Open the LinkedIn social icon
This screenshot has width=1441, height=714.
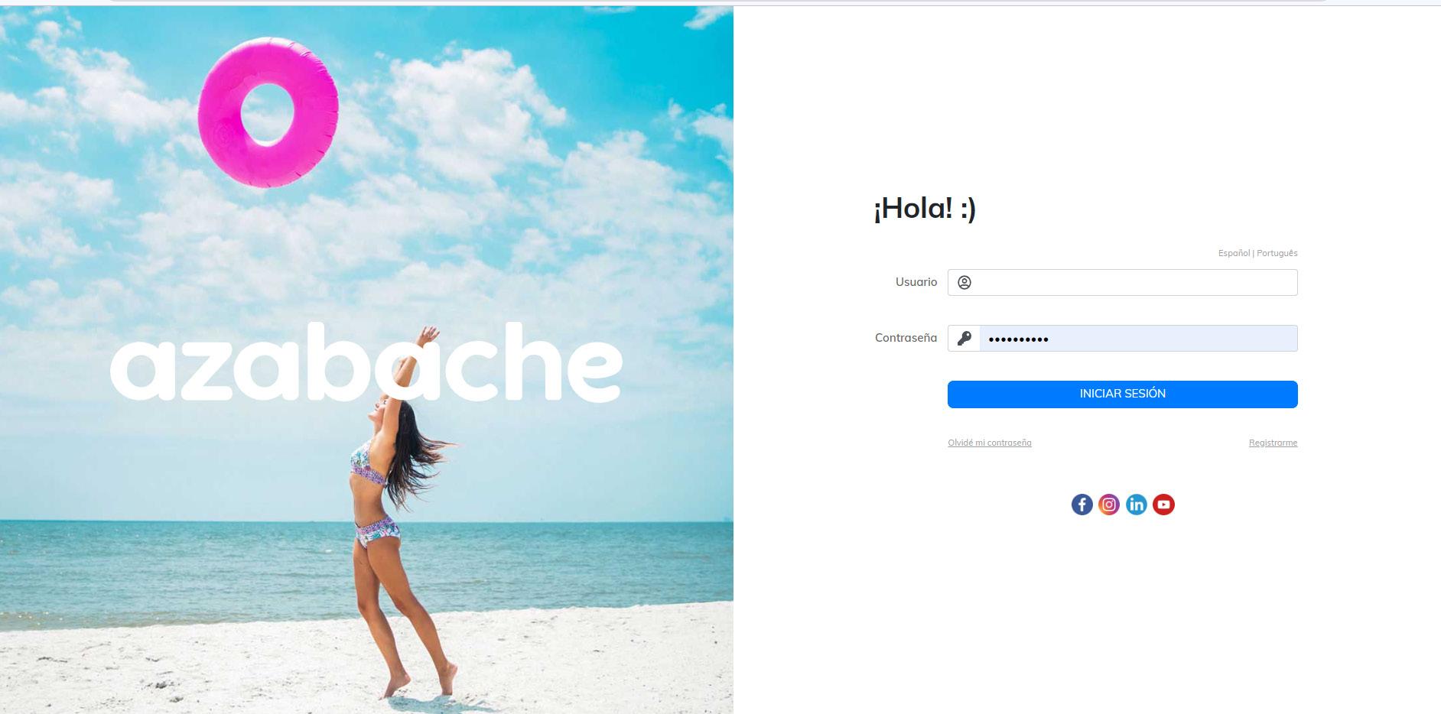1137,505
